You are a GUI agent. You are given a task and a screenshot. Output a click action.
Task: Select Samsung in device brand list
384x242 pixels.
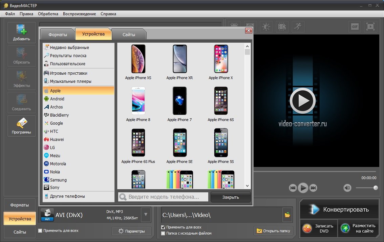click(x=58, y=180)
